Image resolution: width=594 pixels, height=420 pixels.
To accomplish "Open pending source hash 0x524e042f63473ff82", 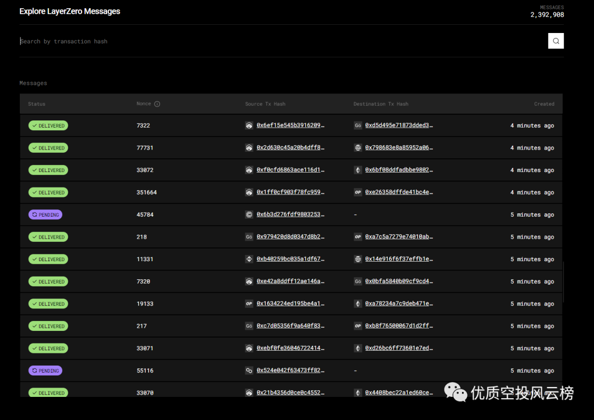I will [x=290, y=371].
